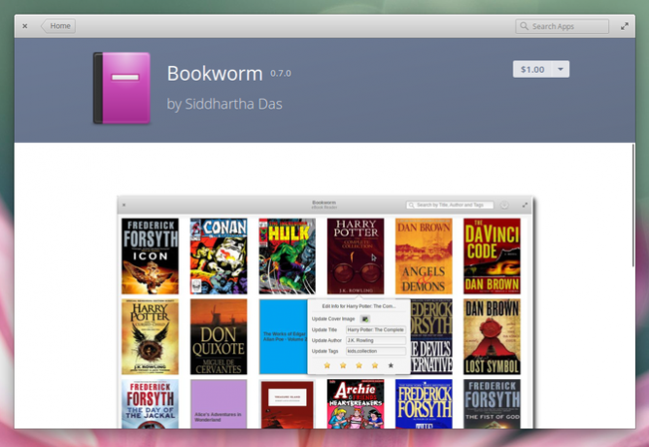Screen dimensions: 649x447
Task: Click the Update Title field
Action: (x=376, y=329)
